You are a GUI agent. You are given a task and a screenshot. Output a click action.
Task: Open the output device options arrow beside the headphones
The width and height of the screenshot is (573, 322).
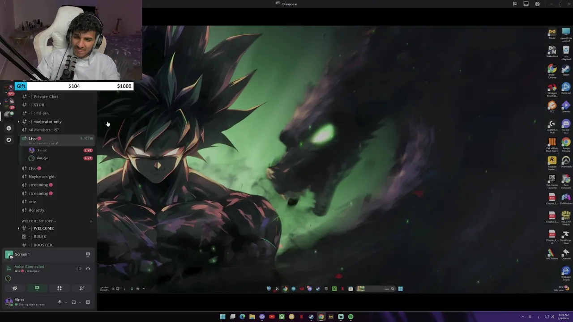(80, 302)
